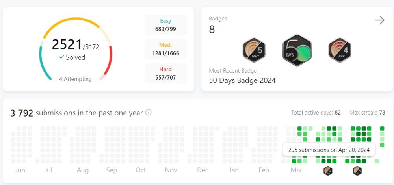Select the 50 Days hexagon badge
This screenshot has width=394, height=185.
(x=297, y=50)
